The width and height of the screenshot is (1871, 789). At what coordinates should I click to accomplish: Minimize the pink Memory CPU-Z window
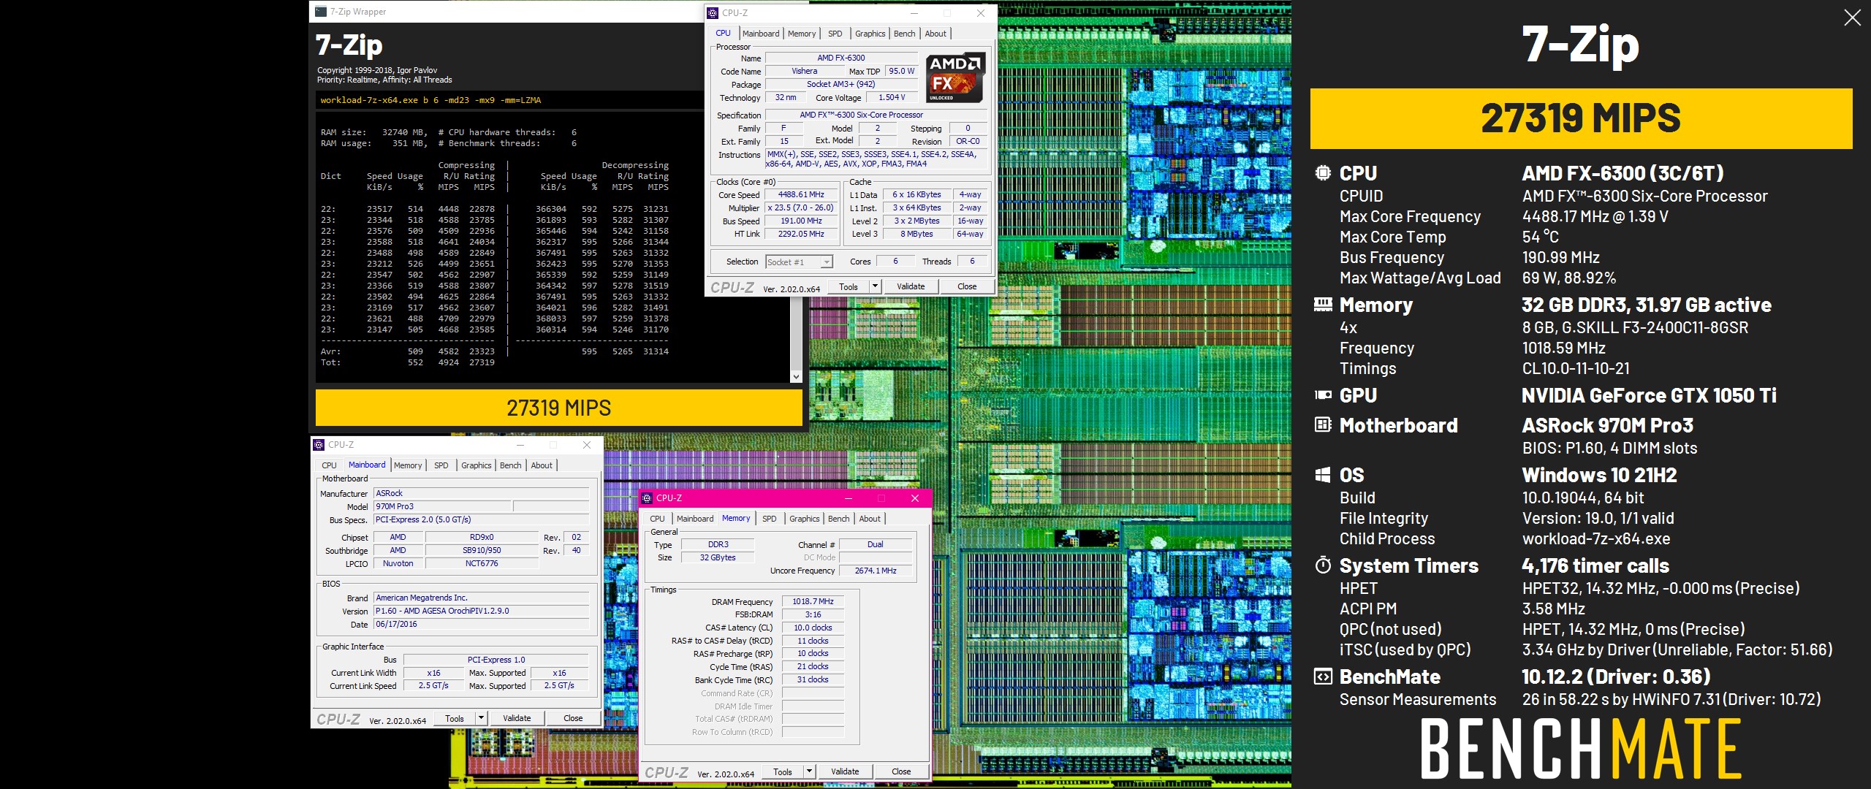[849, 498]
